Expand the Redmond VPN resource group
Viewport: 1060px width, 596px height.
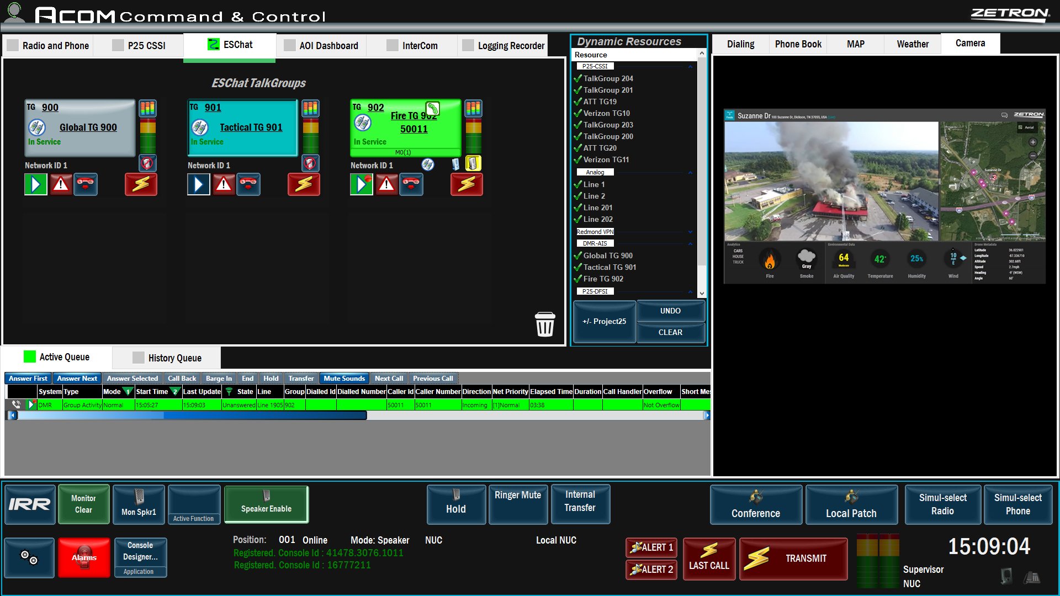[x=690, y=232]
